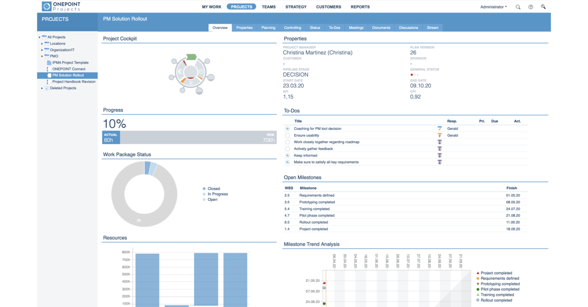Click type icon for Coaching for PM tool decision

point(440,129)
